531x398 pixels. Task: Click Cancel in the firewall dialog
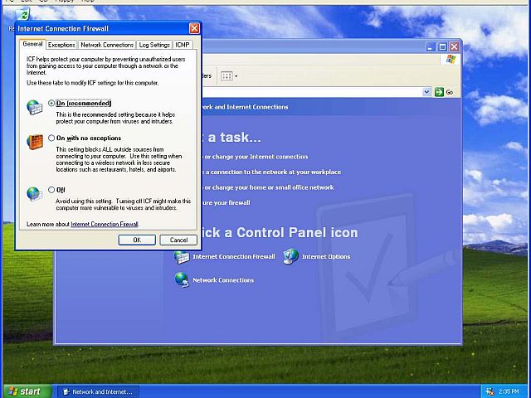tap(178, 240)
